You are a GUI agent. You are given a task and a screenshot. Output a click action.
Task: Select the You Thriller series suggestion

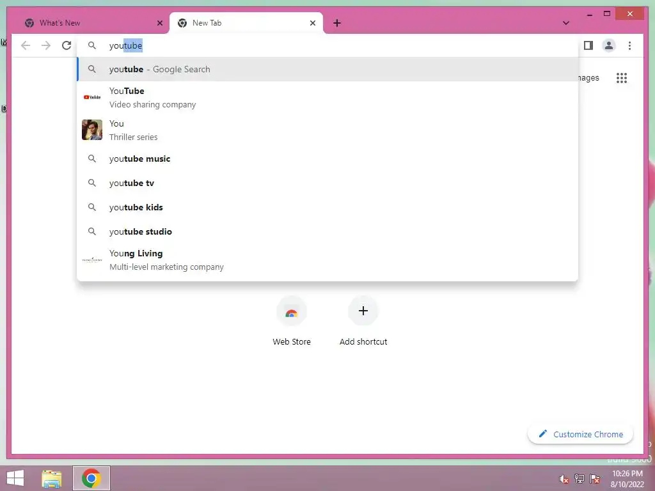(x=327, y=130)
